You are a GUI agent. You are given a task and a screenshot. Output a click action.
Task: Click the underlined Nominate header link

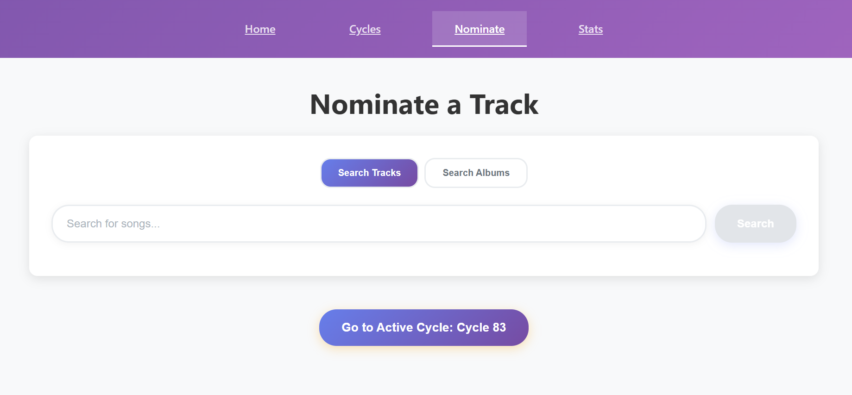[x=479, y=29]
